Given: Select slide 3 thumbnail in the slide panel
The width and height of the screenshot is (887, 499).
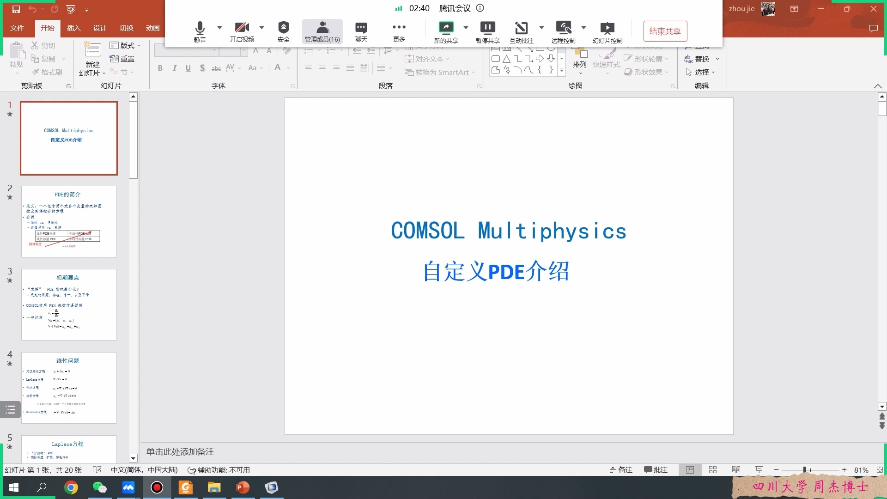Looking at the screenshot, I should 68,304.
